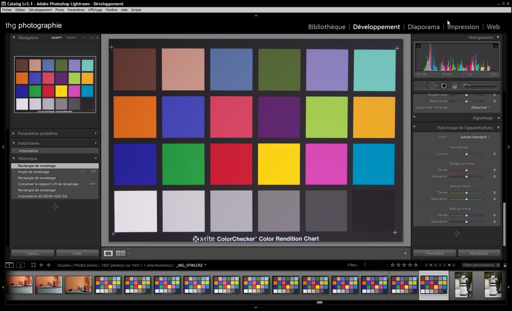The height and width of the screenshot is (311, 512).
Task: Select the Importation snapshot
Action: [55, 151]
